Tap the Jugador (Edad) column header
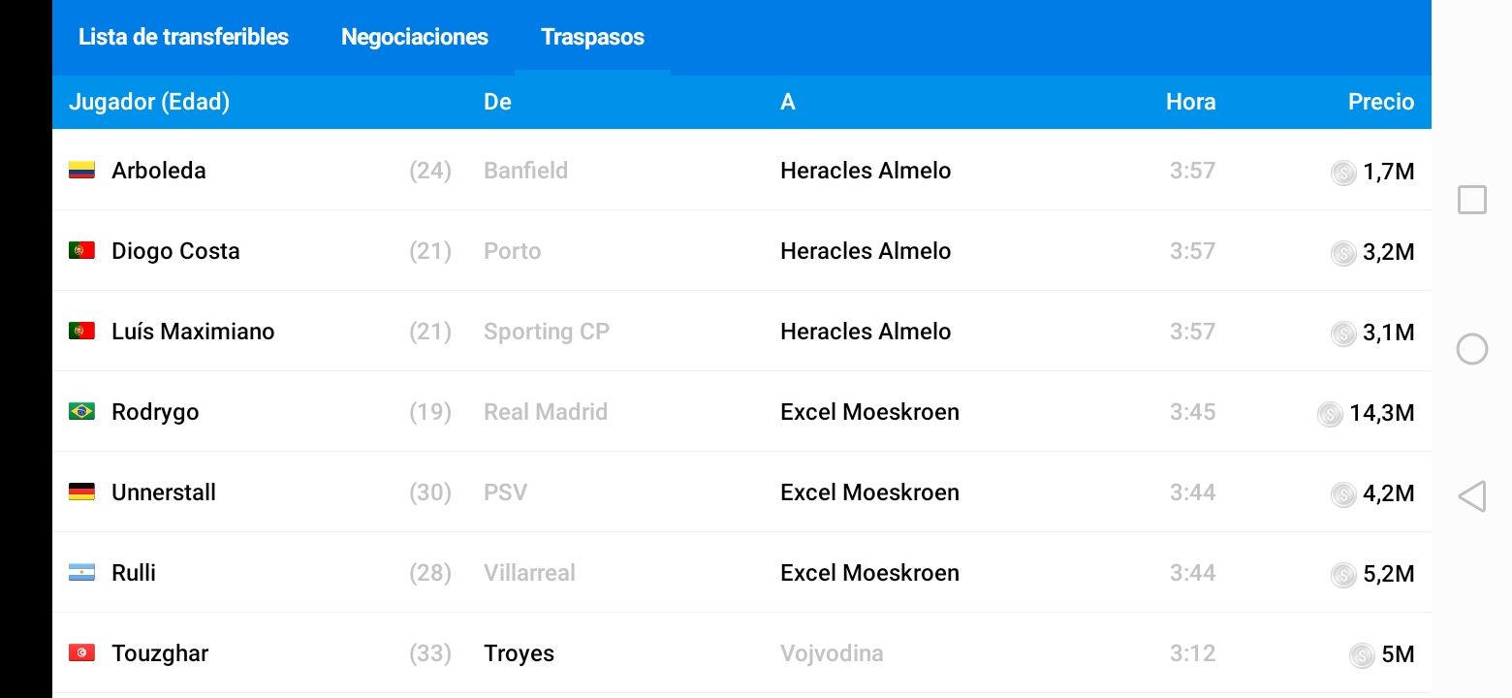This screenshot has width=1512, height=698. click(x=149, y=102)
